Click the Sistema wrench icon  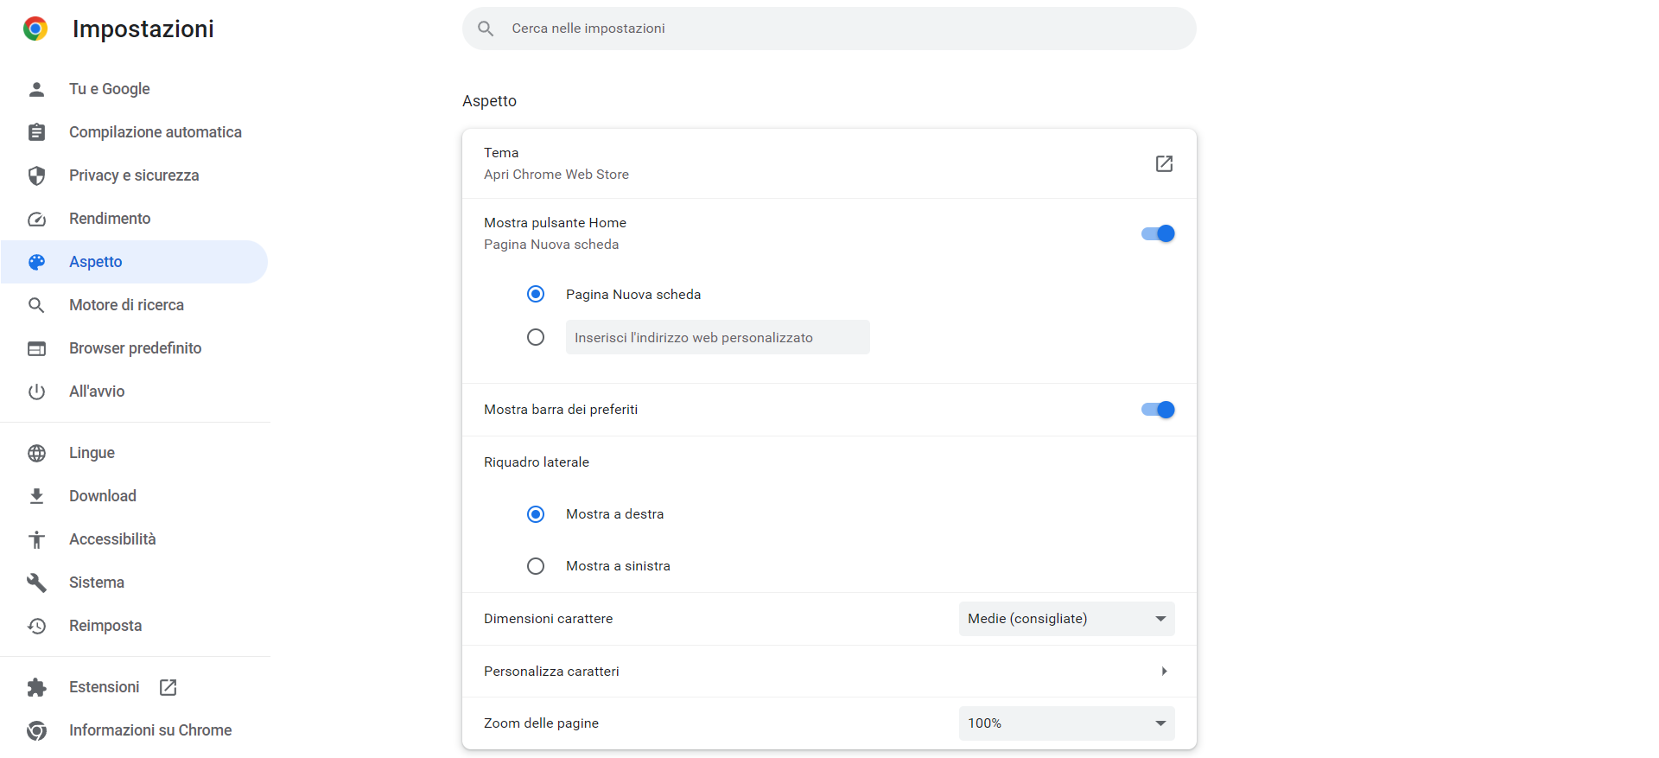[36, 583]
